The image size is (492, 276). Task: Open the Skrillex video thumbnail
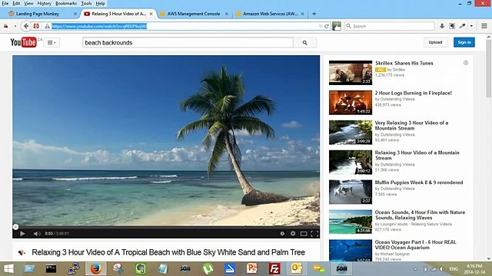click(351, 73)
